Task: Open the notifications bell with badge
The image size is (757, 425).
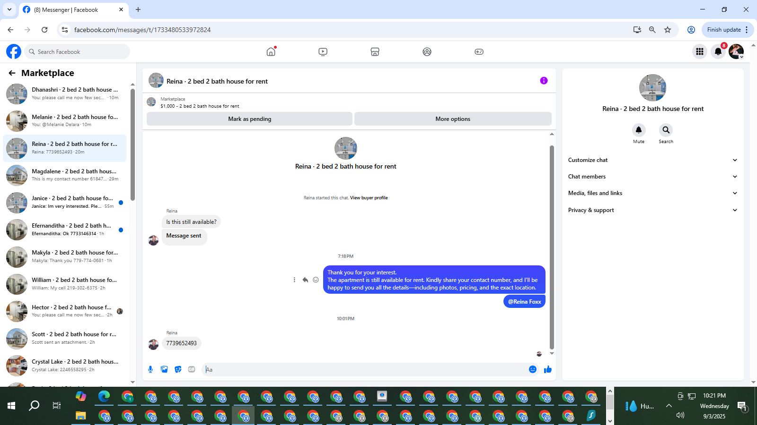Action: [718, 51]
